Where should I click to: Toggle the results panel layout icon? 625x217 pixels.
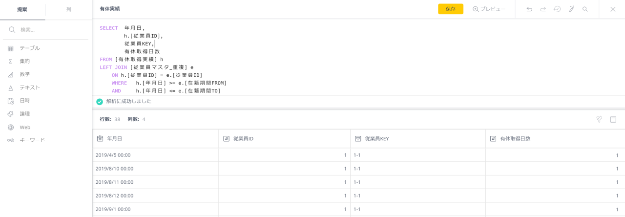click(x=613, y=119)
